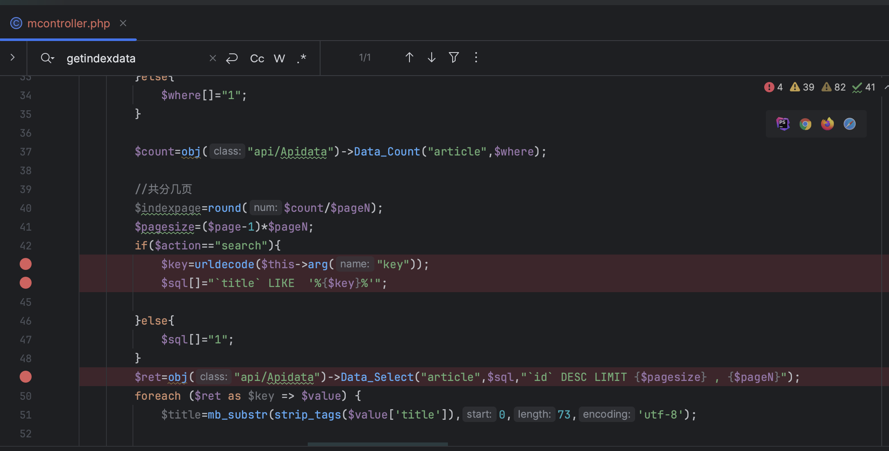Click the "encoding:" parameter hint
Image resolution: width=889 pixels, height=451 pixels.
coord(606,414)
